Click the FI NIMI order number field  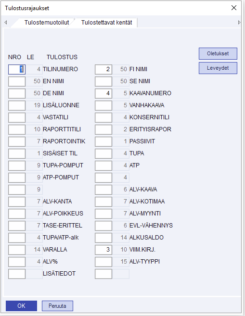click(x=103, y=69)
